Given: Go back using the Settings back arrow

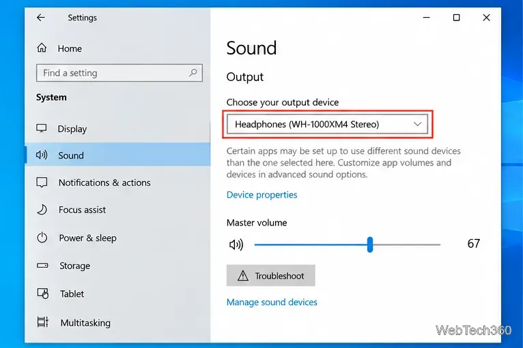Looking at the screenshot, I should 41,17.
